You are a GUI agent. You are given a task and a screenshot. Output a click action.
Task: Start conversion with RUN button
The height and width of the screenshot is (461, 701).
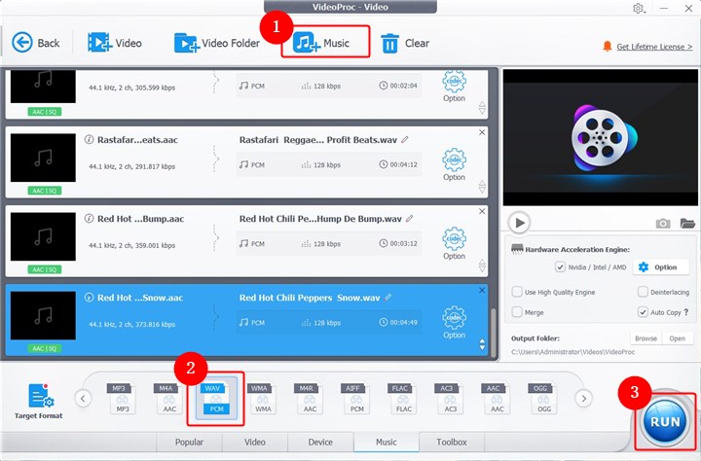coord(665,421)
